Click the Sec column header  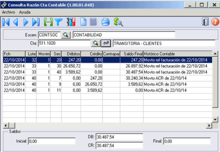point(56,54)
